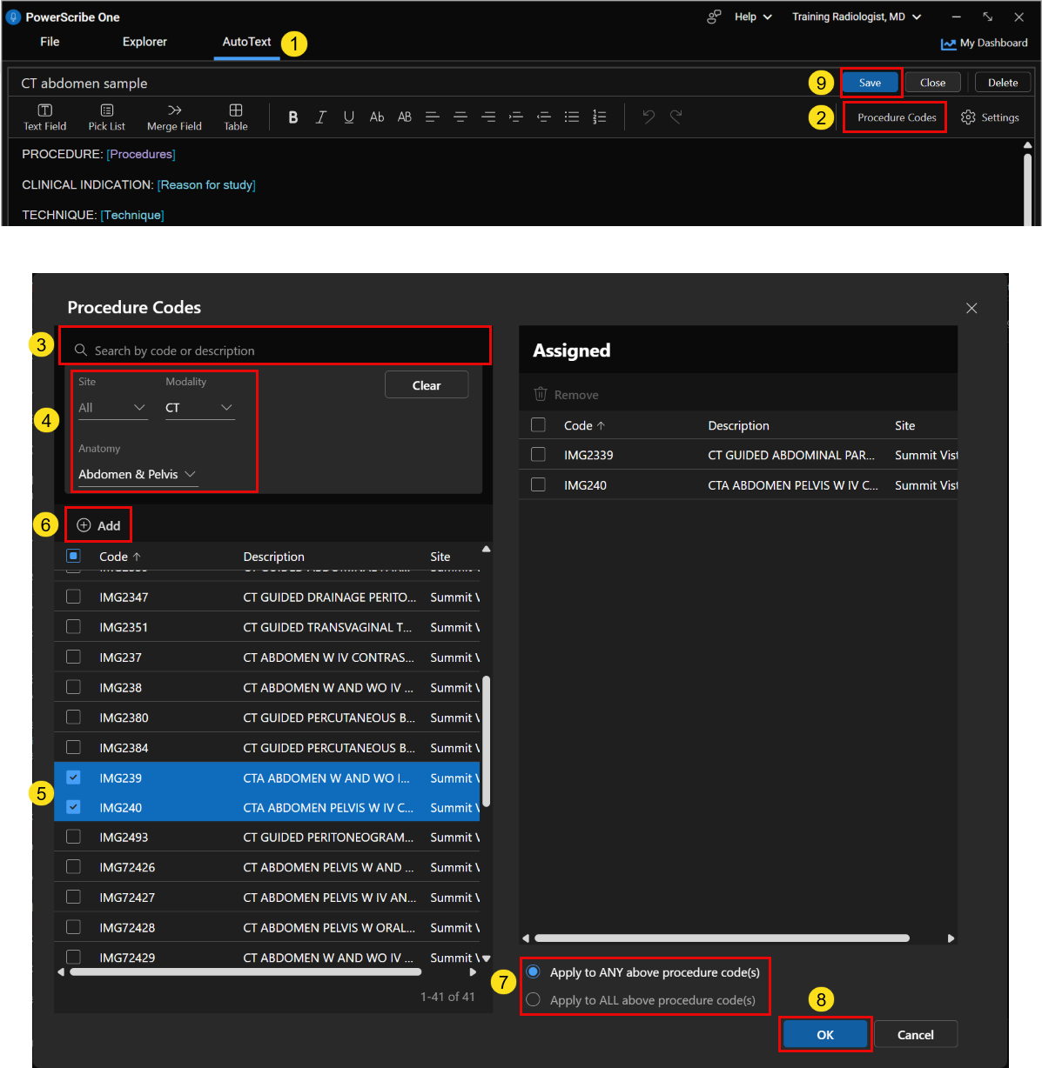The image size is (1042, 1068).
Task: Sort search results by Code column
Action: point(120,557)
